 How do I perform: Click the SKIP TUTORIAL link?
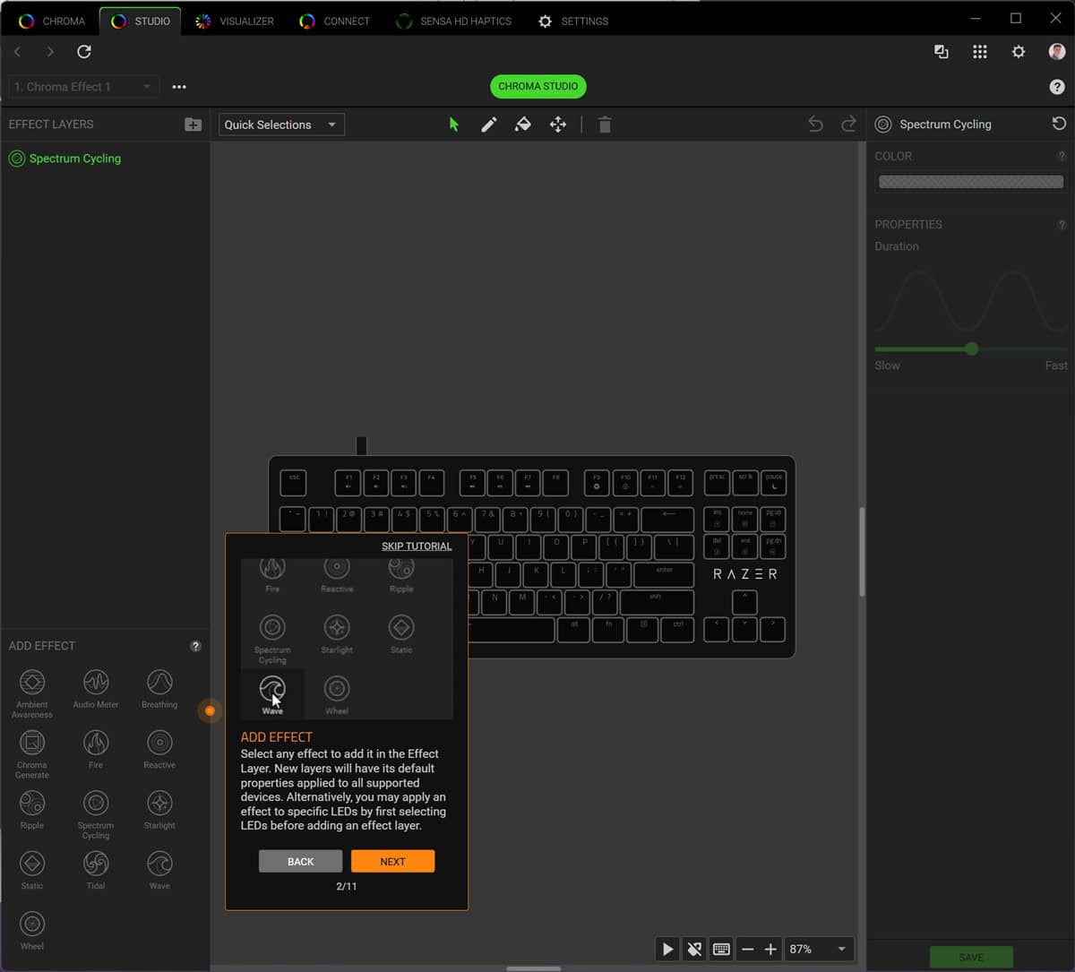click(417, 546)
